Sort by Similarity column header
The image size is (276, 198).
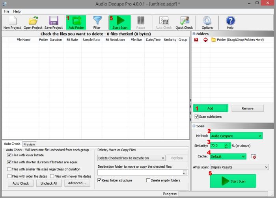(170, 40)
